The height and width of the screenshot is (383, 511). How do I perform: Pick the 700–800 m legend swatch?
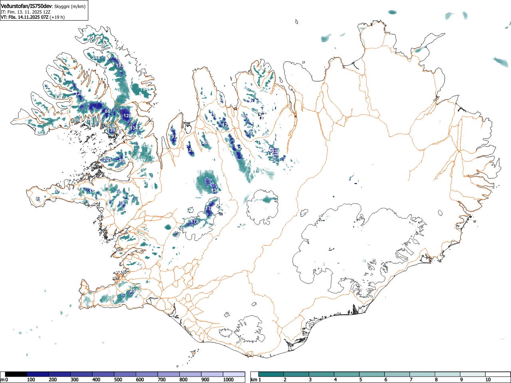click(x=168, y=374)
